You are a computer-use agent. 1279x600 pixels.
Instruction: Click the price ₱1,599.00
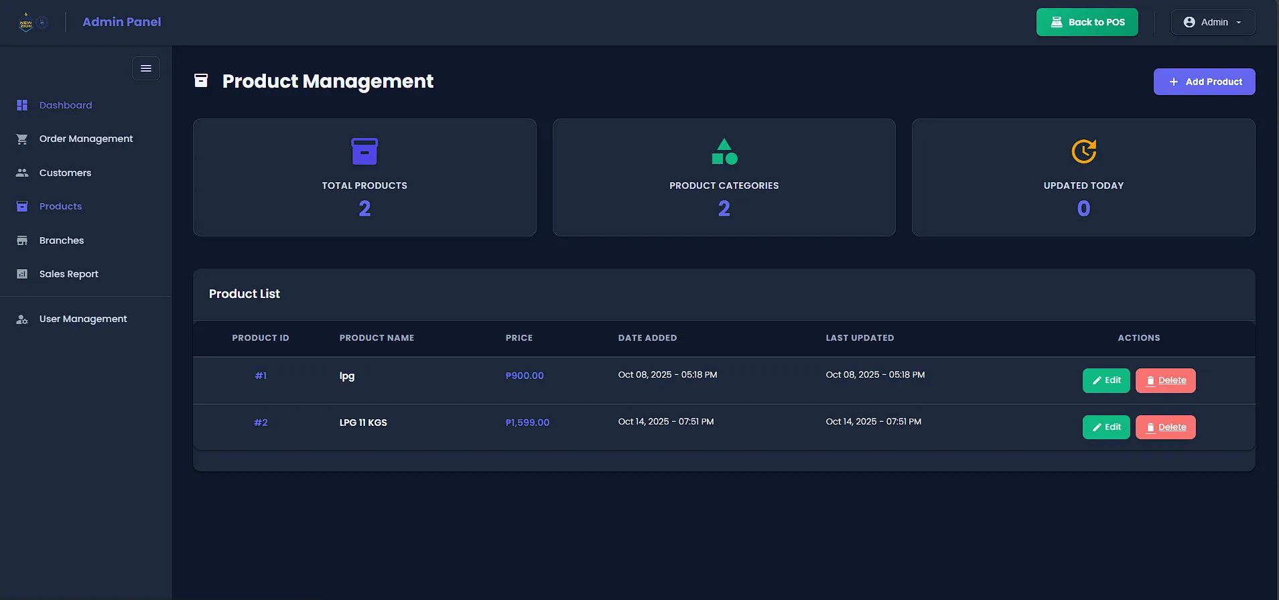(x=527, y=423)
